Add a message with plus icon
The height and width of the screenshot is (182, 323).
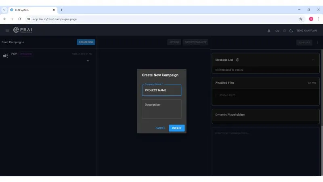(313, 60)
